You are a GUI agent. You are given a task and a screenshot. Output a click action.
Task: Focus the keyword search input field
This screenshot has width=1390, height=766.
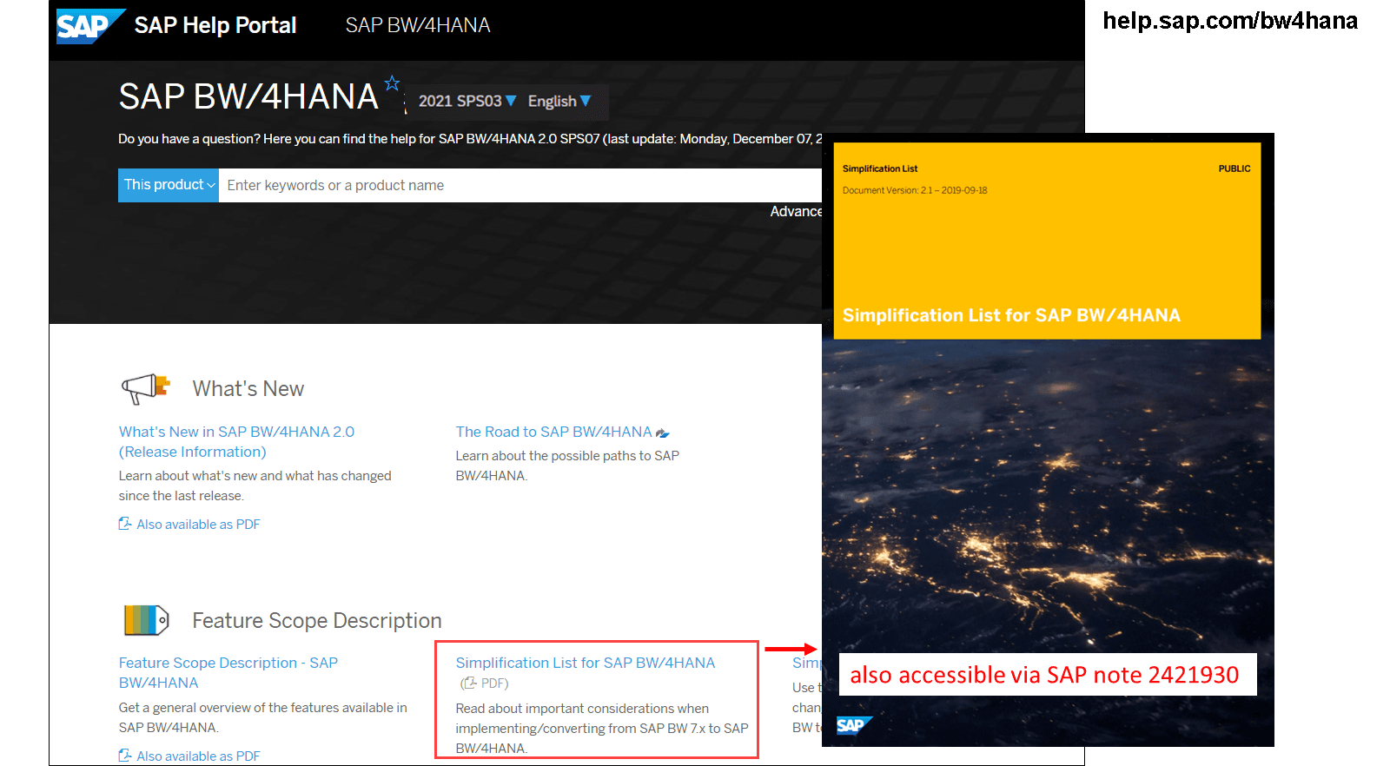pos(520,185)
